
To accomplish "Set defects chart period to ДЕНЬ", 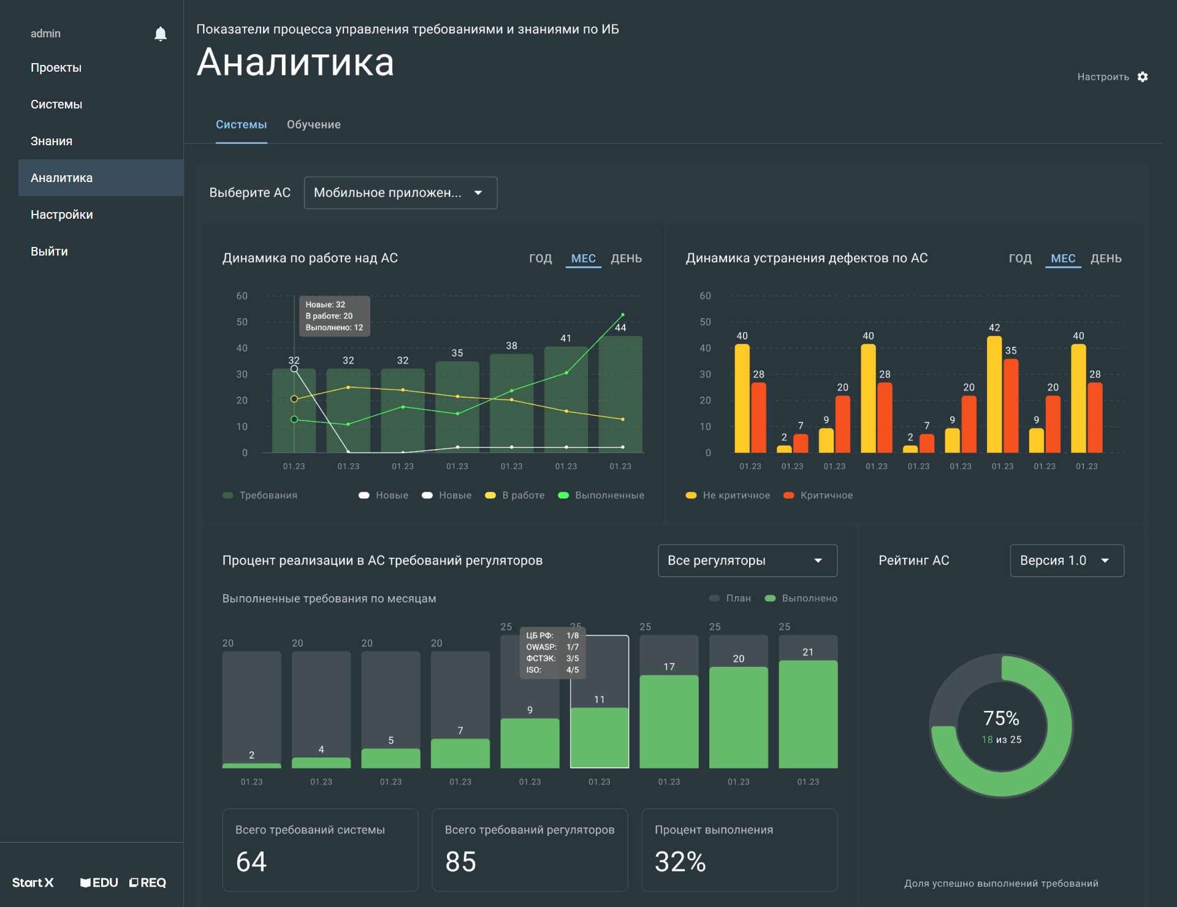I will pos(1105,259).
